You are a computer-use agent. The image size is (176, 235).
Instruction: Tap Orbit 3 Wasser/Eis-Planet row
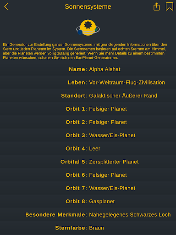click(x=88, y=135)
